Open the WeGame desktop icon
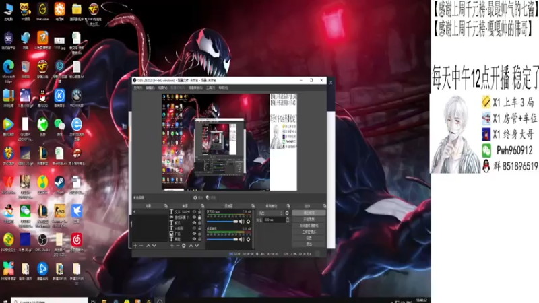The width and height of the screenshot is (539, 303). pos(42,11)
